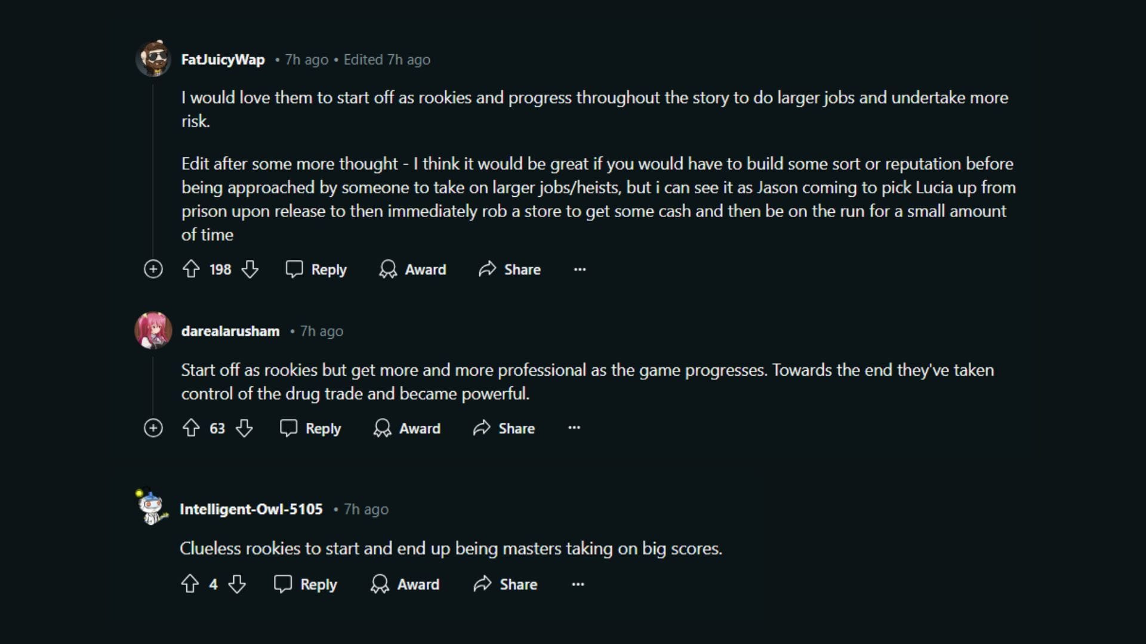The width and height of the screenshot is (1146, 644).
Task: Downvote FatJuicyWap's comment with 198 votes
Action: pyautogui.click(x=250, y=270)
